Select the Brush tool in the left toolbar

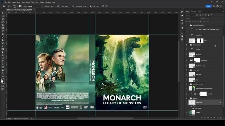[3, 37]
